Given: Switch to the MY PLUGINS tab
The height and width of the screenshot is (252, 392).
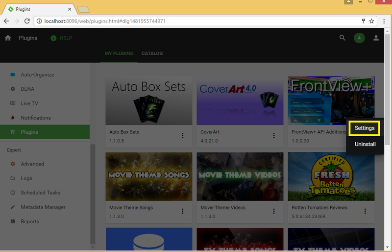Looking at the screenshot, I should tap(119, 53).
